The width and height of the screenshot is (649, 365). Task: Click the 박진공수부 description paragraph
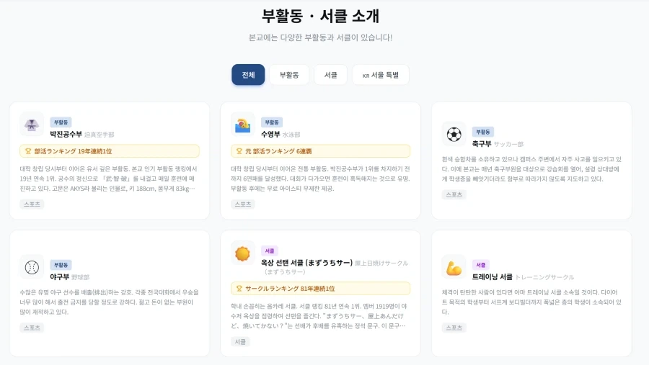click(x=110, y=179)
